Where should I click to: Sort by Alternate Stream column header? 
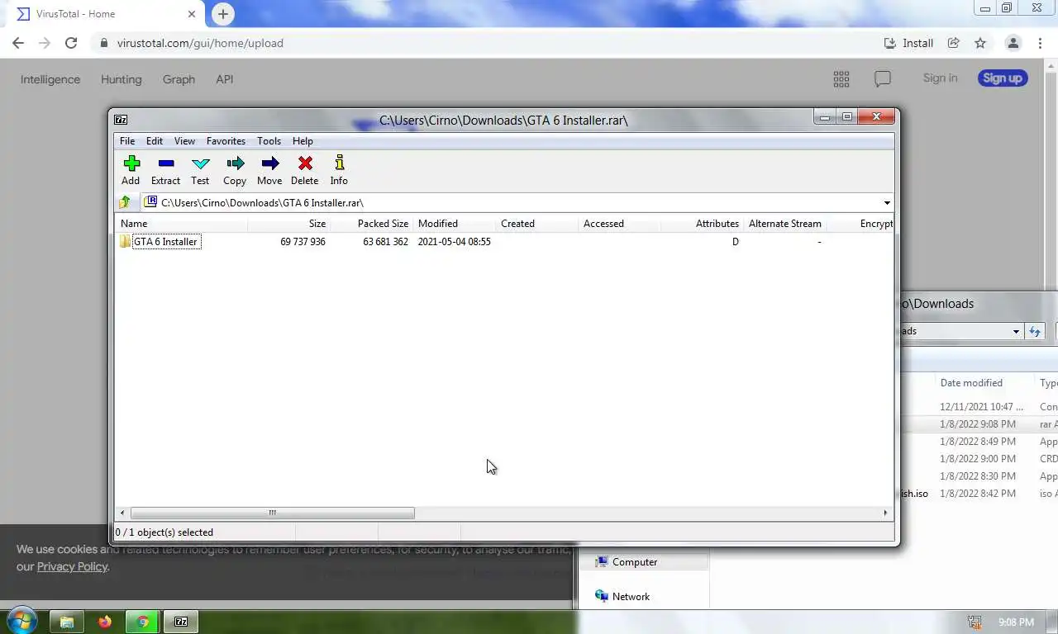click(x=784, y=224)
